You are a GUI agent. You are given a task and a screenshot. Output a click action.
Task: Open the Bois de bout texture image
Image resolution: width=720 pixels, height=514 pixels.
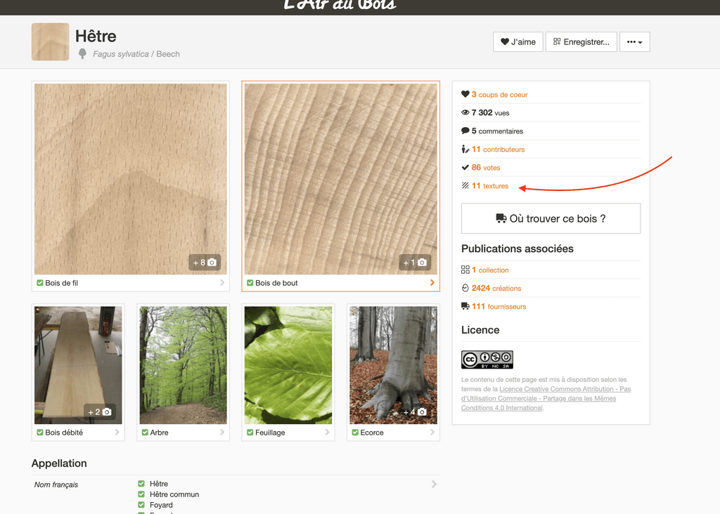point(341,179)
